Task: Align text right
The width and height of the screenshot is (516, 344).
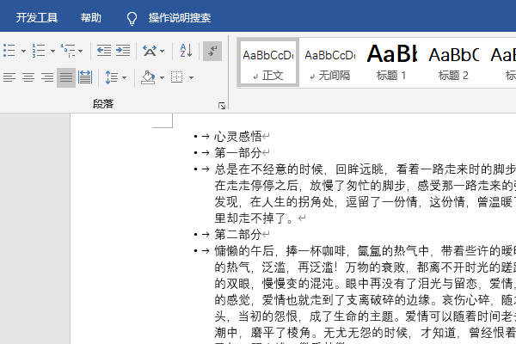Action: click(x=47, y=77)
